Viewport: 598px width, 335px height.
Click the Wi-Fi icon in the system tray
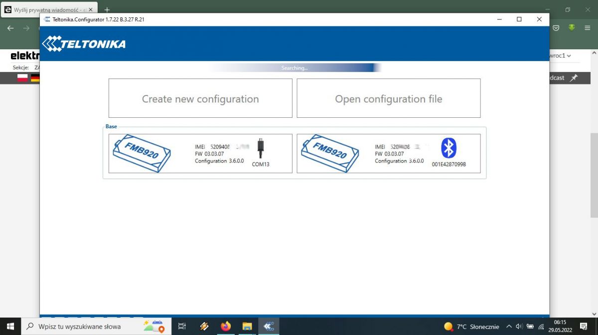point(541,327)
